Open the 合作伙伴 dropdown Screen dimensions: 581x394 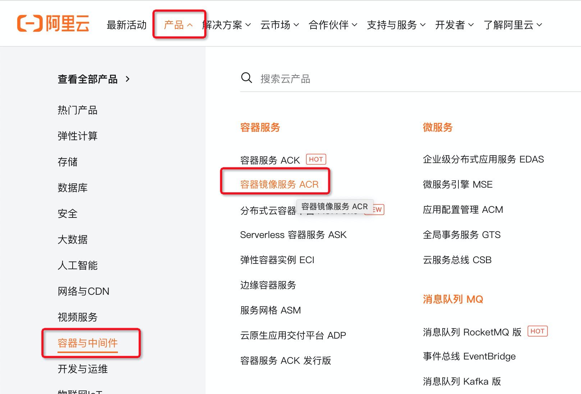[x=333, y=25]
